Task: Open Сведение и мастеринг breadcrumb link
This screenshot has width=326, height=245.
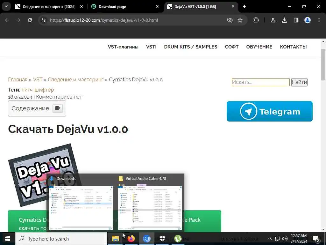Action: [76, 79]
